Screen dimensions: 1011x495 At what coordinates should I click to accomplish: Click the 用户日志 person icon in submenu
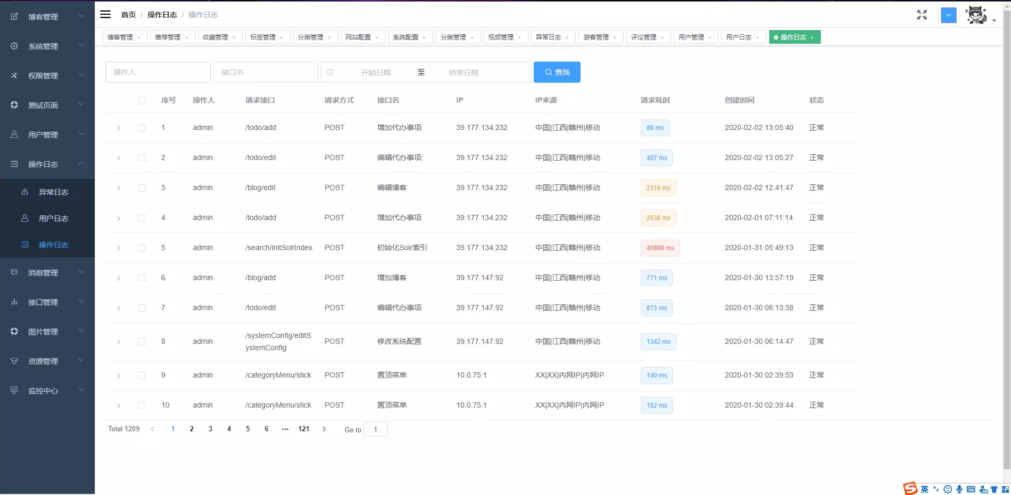(25, 219)
